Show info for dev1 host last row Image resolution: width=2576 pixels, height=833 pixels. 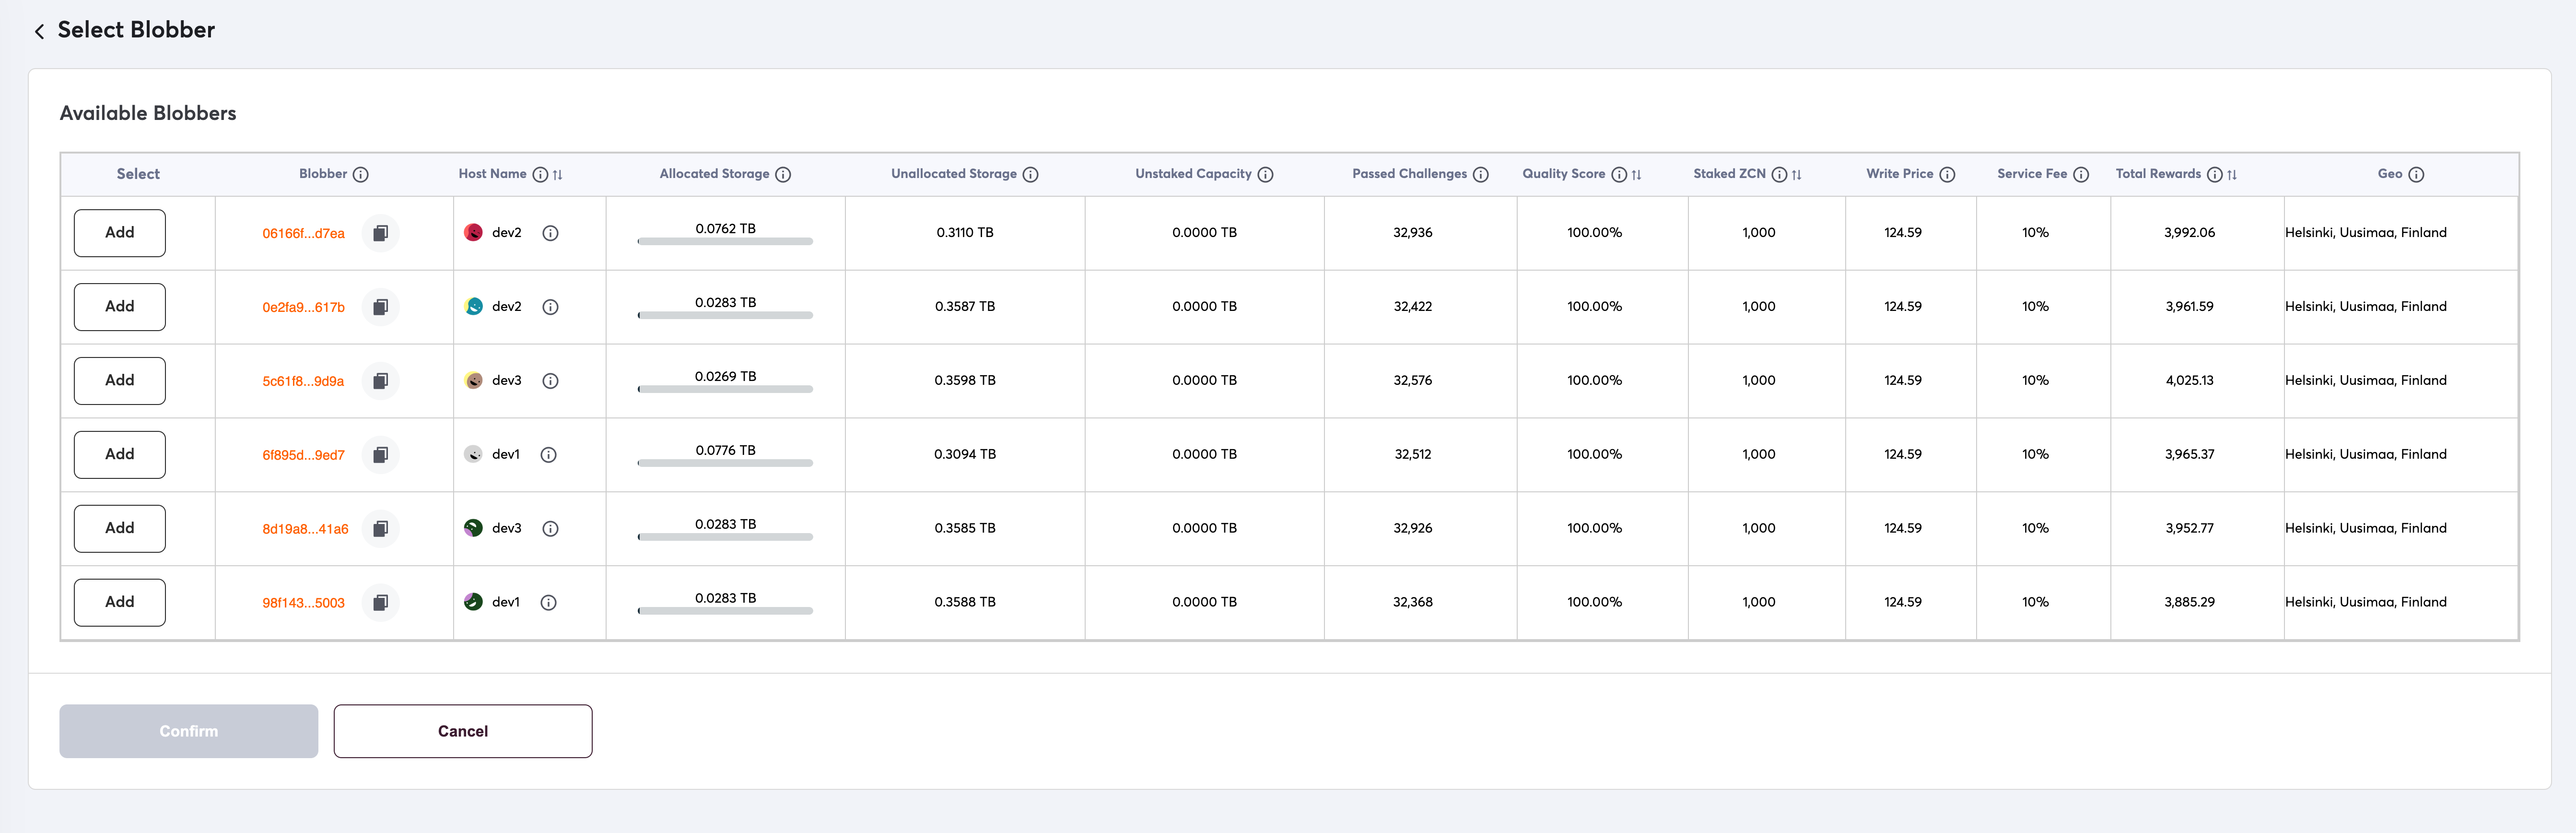tap(548, 603)
